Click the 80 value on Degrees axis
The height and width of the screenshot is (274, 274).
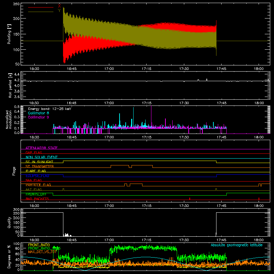(x=17, y=248)
